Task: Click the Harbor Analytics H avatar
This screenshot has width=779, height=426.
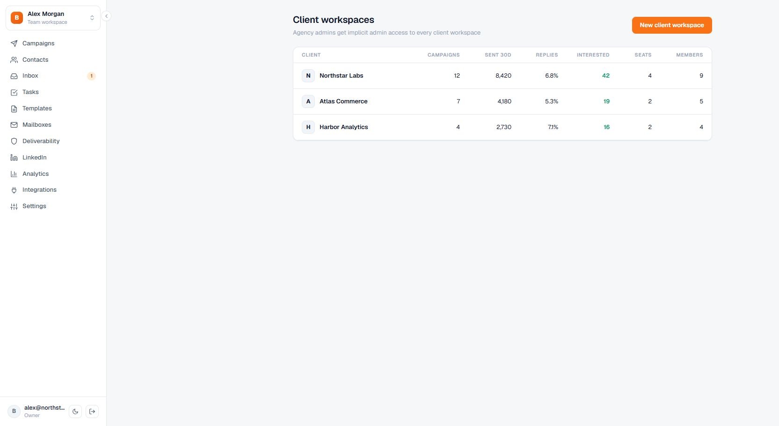Action: click(x=308, y=127)
